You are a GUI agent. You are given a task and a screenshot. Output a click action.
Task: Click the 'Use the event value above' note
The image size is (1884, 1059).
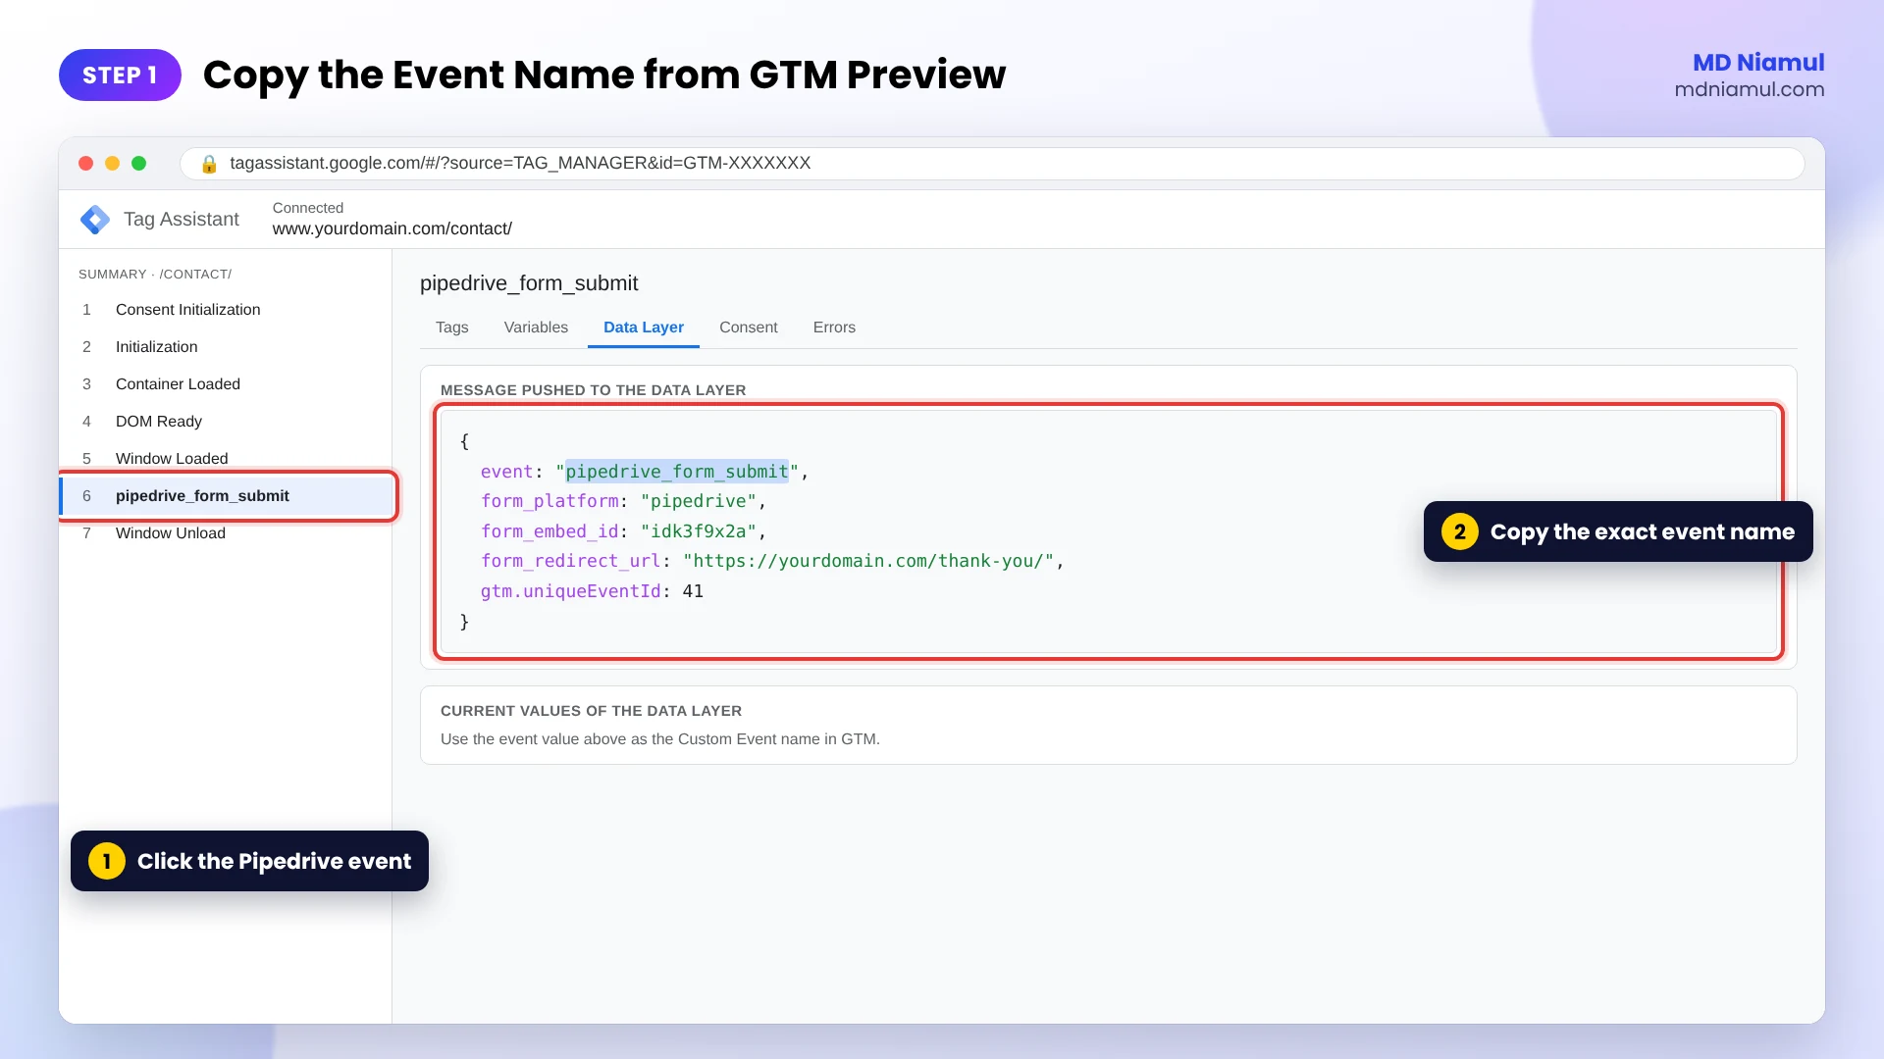tap(660, 739)
